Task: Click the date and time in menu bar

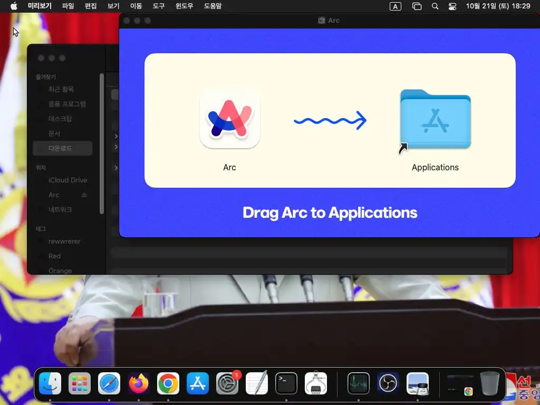Action: click(498, 6)
